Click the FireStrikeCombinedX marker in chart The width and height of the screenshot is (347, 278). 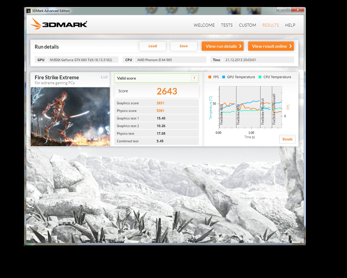tap(274, 109)
